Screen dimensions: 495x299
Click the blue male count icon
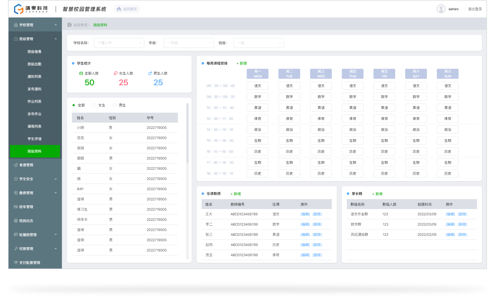(150, 73)
